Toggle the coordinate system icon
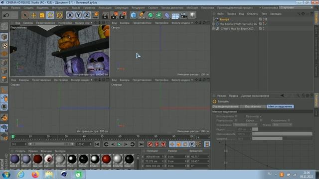The height and width of the screenshot is (179, 319). (x=95, y=15)
